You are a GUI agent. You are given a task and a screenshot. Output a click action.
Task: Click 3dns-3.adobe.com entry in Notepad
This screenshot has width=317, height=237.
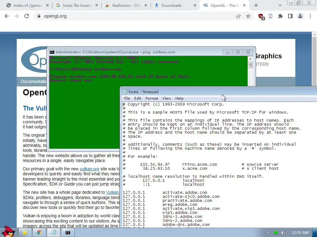[182, 216]
